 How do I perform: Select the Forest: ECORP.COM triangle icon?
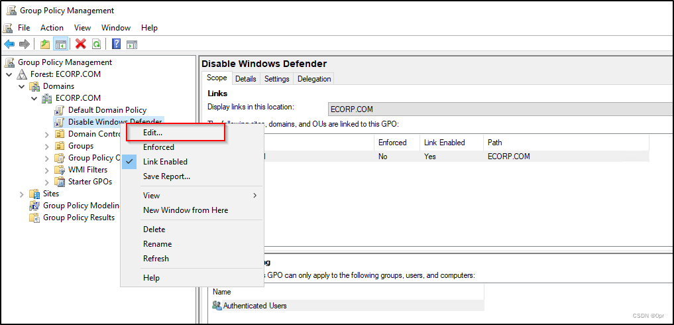22,74
